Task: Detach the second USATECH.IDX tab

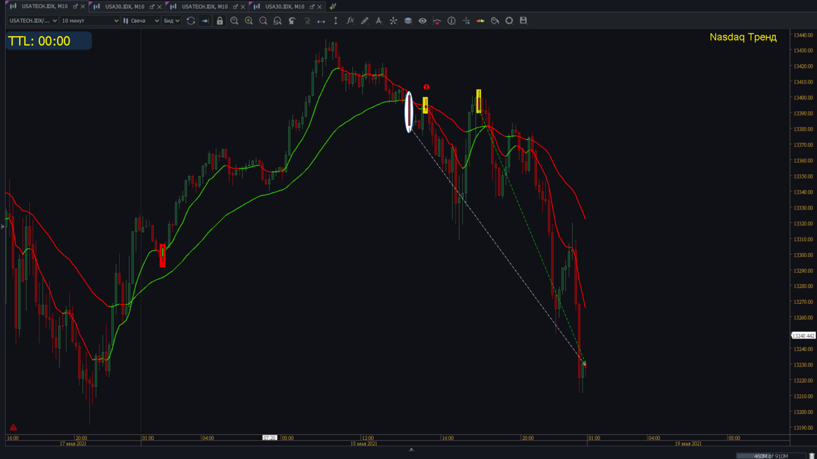Action: pyautogui.click(x=236, y=6)
